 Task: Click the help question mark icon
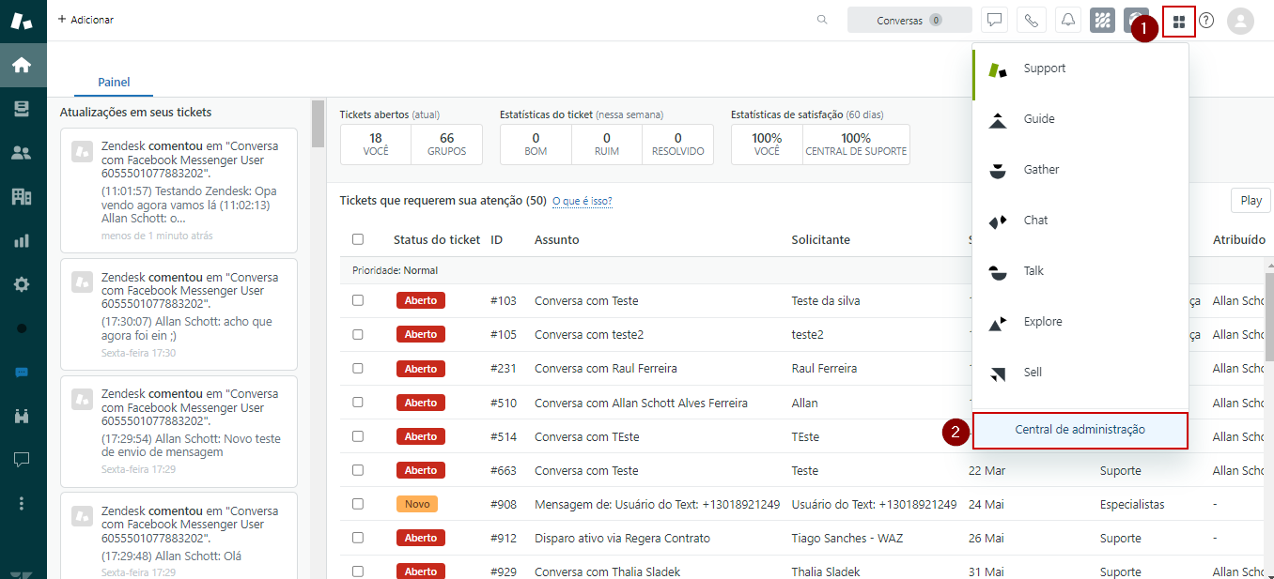1206,21
